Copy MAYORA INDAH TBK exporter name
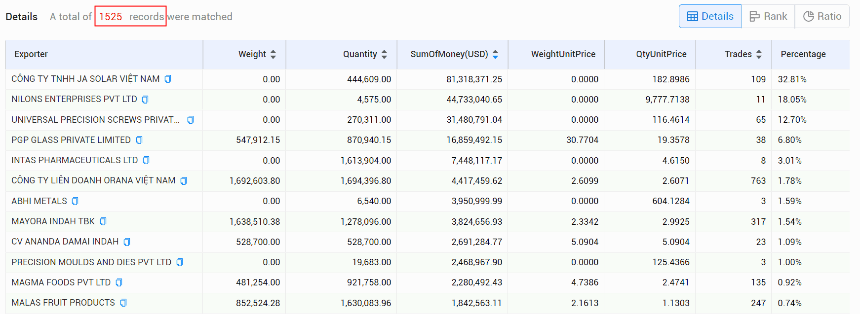Image resolution: width=860 pixels, height=314 pixels. coord(103,221)
